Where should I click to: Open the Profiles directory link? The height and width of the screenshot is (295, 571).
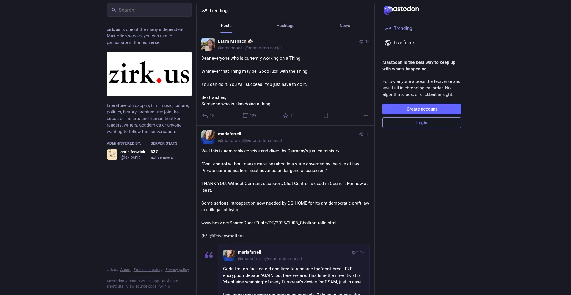[x=148, y=270]
